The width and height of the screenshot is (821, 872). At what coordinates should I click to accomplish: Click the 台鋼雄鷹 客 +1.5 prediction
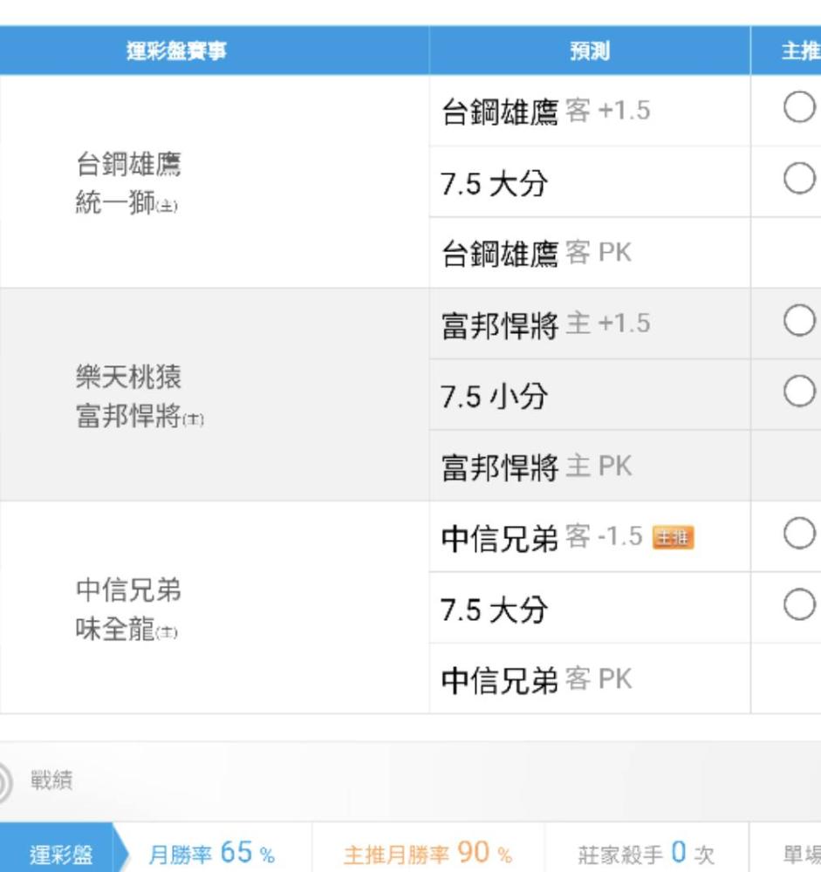pyautogui.click(x=545, y=111)
